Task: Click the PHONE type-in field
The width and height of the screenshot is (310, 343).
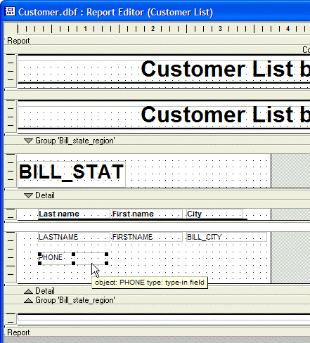Action: 73,259
